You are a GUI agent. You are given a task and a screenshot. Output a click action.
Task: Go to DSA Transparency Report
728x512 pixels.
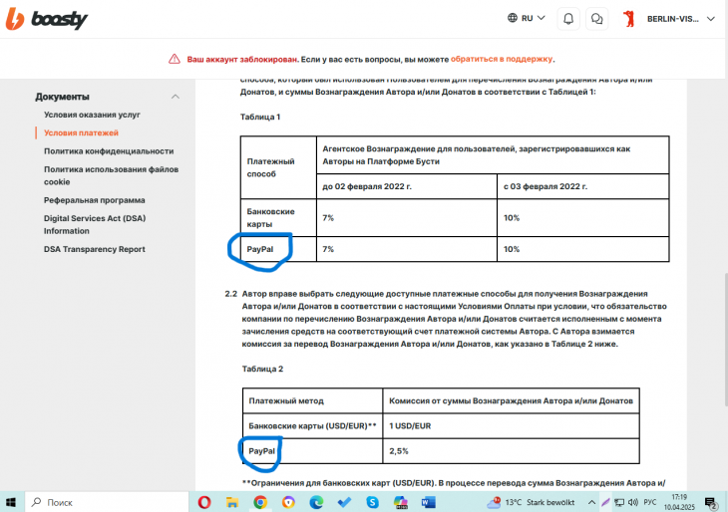click(94, 249)
